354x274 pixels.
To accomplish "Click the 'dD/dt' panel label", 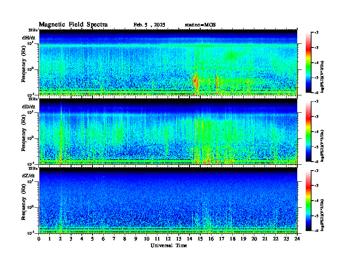I will click(x=29, y=107).
